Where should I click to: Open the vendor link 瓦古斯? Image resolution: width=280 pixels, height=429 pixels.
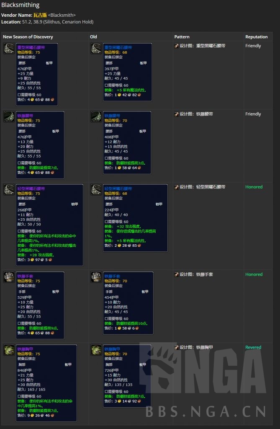tap(39, 15)
